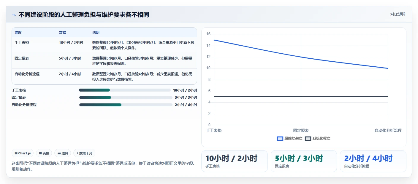Click the 手工表格 progress bar

coord(125,90)
